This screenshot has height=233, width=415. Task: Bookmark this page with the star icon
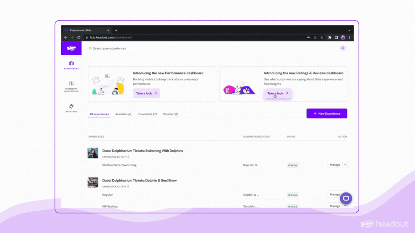click(x=322, y=38)
